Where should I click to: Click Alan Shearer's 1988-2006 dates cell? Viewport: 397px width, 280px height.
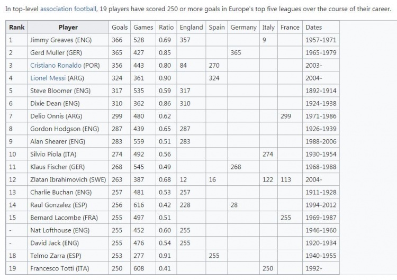[x=321, y=141]
